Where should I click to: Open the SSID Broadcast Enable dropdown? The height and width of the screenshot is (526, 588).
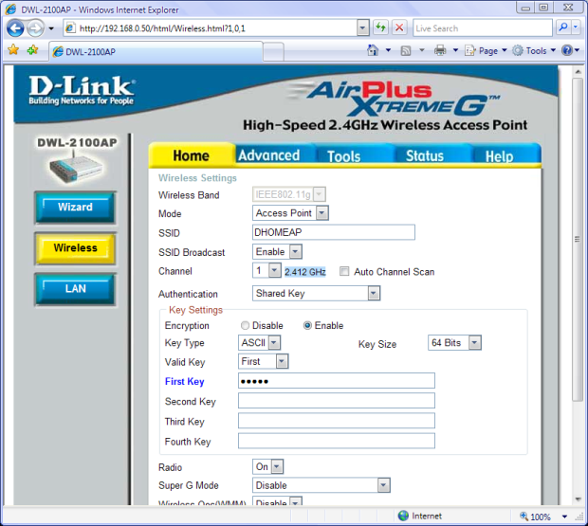coord(277,252)
